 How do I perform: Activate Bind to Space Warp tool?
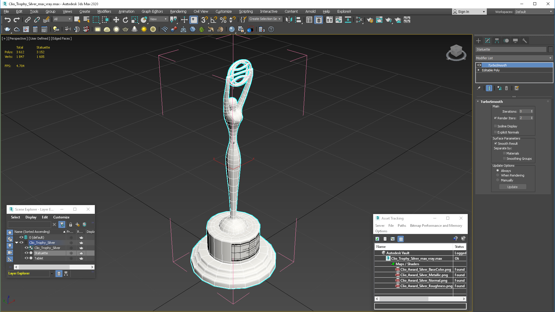pyautogui.click(x=46, y=20)
